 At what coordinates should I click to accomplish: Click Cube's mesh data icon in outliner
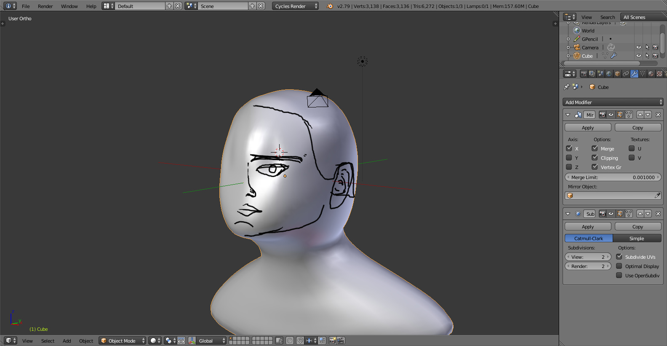coord(605,56)
